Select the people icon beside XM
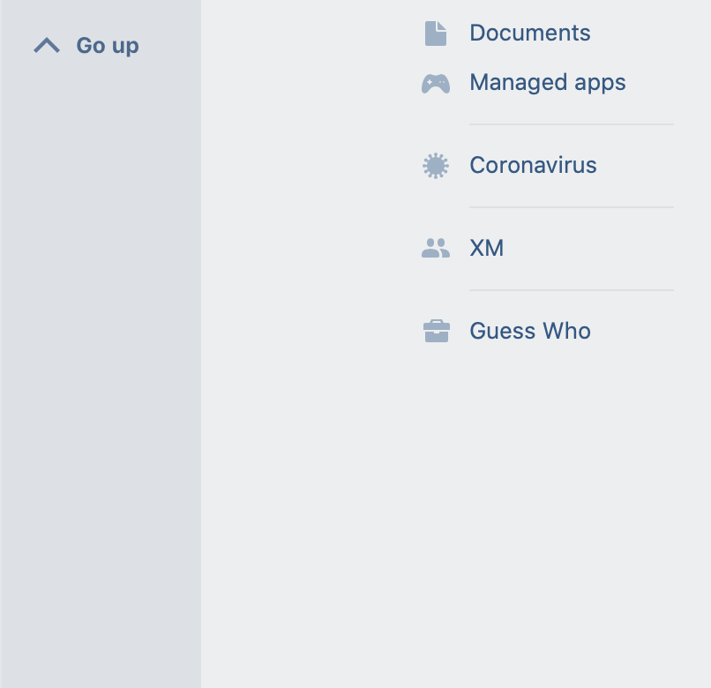The height and width of the screenshot is (688, 711). tap(435, 248)
